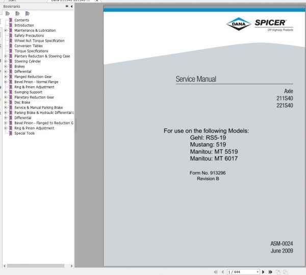Go to the next page
The image size is (306, 275).
(263, 272)
